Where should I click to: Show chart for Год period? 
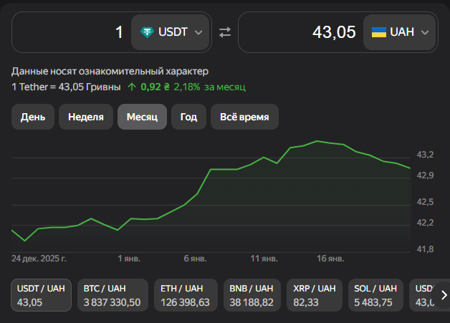point(188,117)
